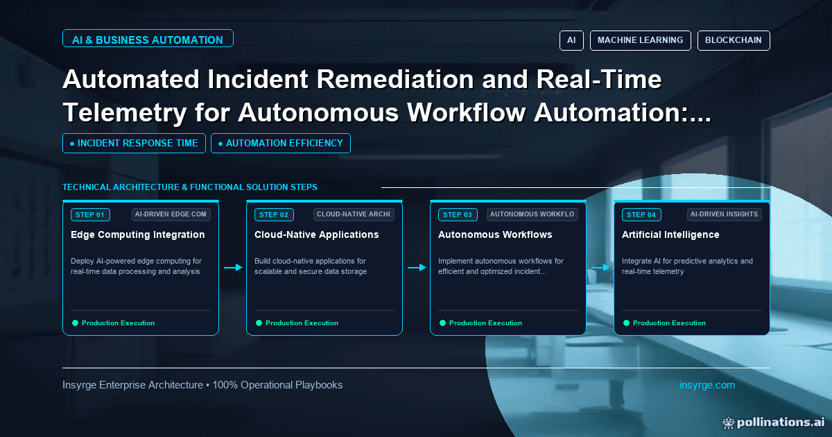
Task: Click the pollinations.ai wordmark text
Action: click(781, 422)
